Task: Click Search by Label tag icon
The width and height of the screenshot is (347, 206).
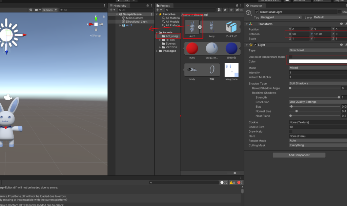Action: coord(225,10)
